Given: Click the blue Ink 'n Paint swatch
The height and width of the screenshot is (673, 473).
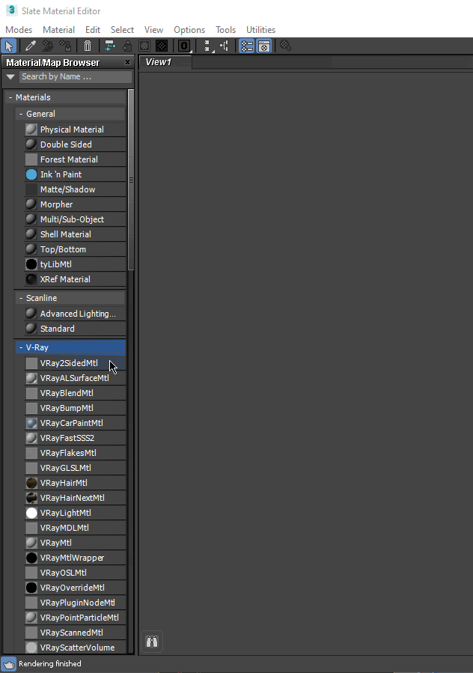Looking at the screenshot, I should tap(31, 174).
